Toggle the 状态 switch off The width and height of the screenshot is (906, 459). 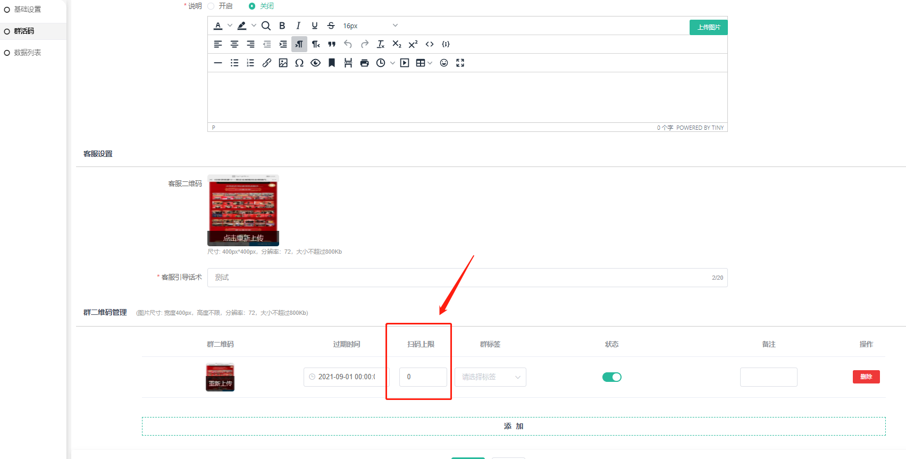coord(612,377)
